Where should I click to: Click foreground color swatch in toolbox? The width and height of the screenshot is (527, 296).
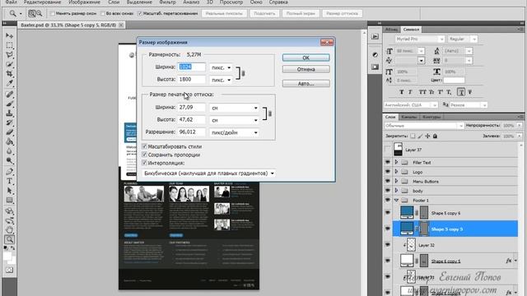pos(7,257)
